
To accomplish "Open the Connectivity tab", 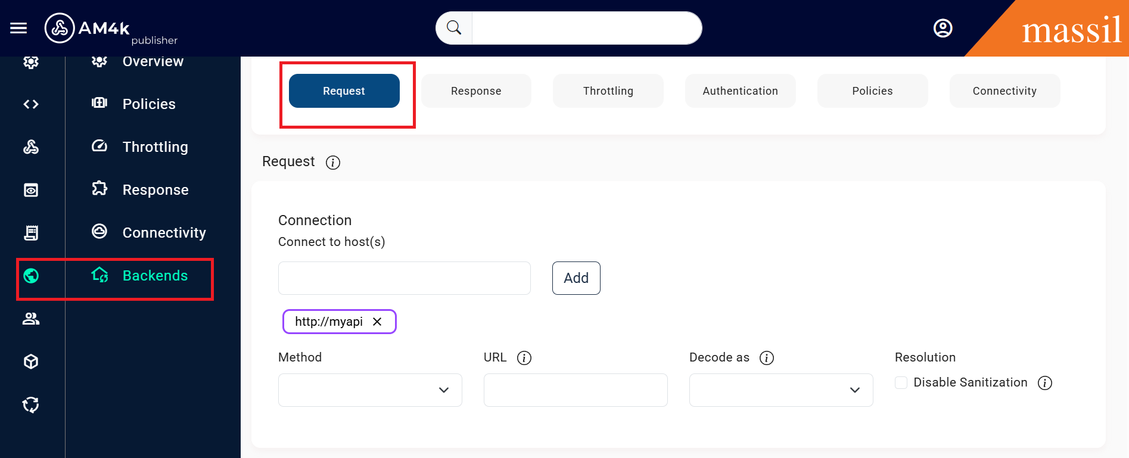I will tap(1004, 91).
